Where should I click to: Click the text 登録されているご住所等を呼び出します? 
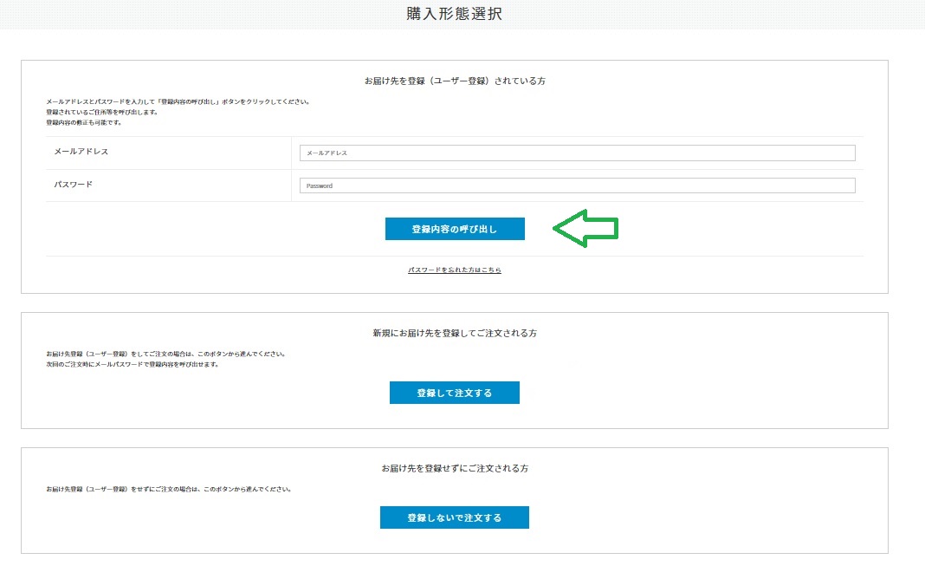point(102,112)
